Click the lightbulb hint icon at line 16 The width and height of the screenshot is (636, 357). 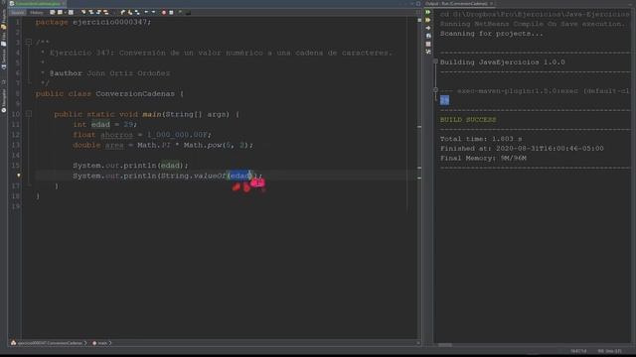pos(18,176)
